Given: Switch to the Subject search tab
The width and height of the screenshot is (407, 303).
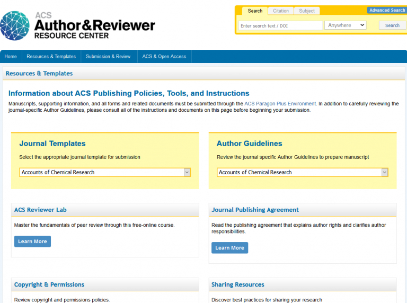Looking at the screenshot, I should click(x=306, y=11).
